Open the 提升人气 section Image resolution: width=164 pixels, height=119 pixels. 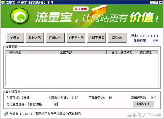coord(35,38)
